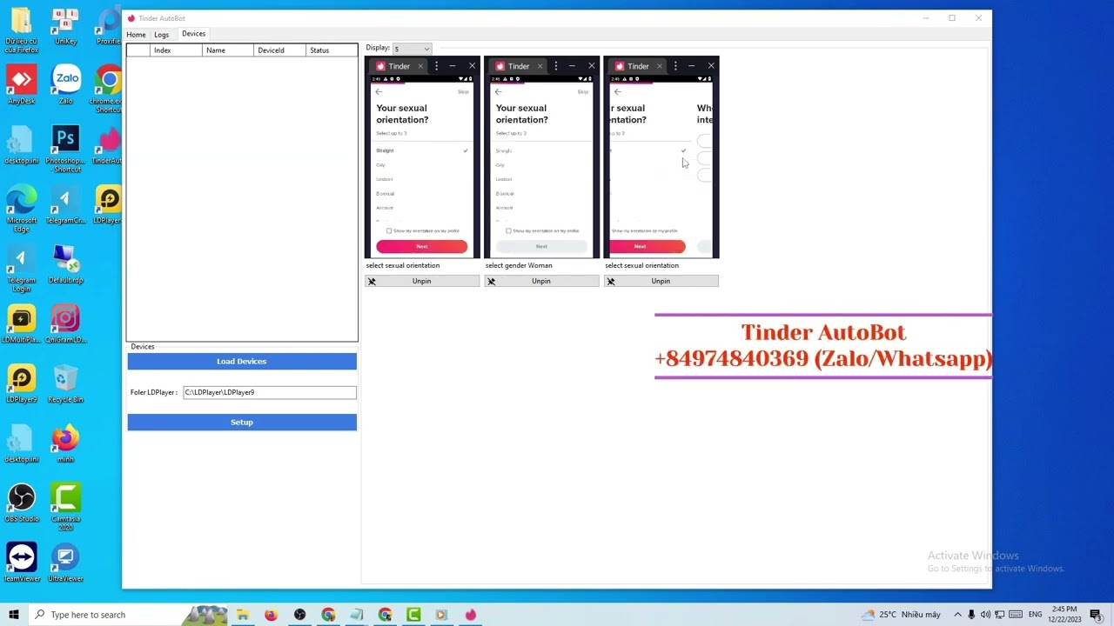Image resolution: width=1114 pixels, height=626 pixels.
Task: Click the Status column header
Action: pyautogui.click(x=332, y=50)
